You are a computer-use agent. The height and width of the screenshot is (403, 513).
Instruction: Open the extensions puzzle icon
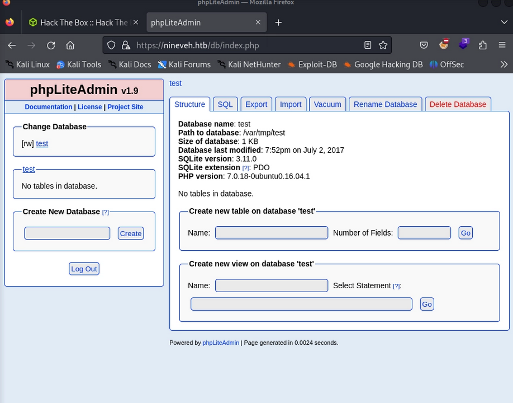pos(483,45)
